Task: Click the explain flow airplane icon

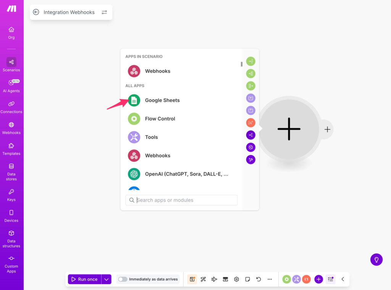Action: 214,279
